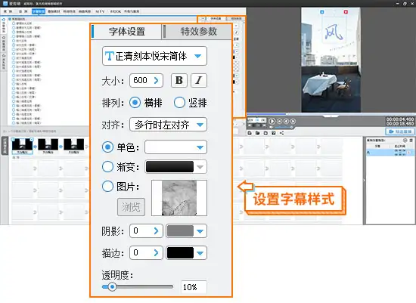Open 单色 solid color dropdown
The image size is (416, 303).
(175, 147)
